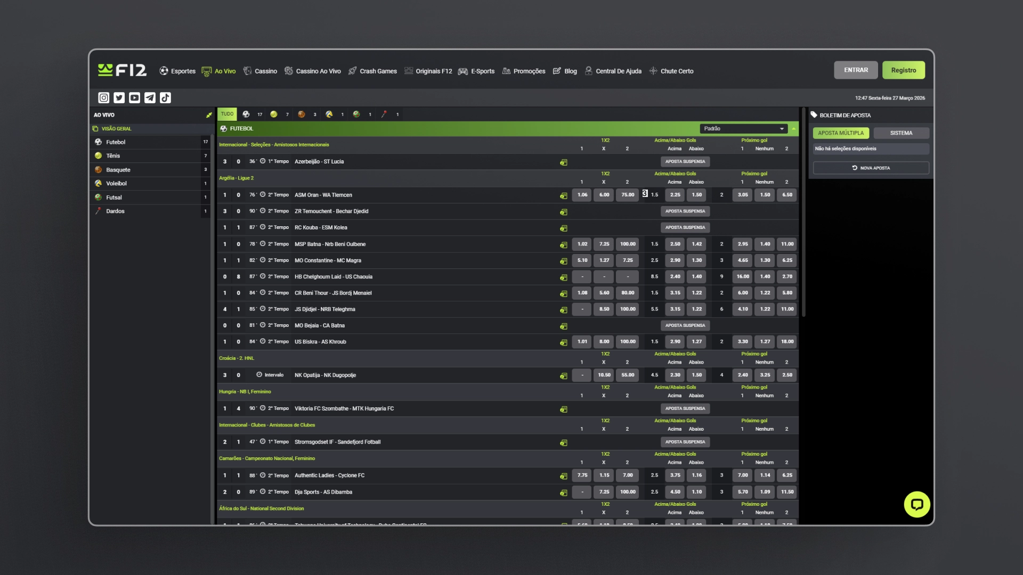Click the ENTRAR login button
This screenshot has height=575, width=1023.
(856, 70)
